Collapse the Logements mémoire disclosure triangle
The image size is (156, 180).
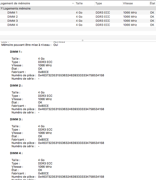(x=2, y=8)
